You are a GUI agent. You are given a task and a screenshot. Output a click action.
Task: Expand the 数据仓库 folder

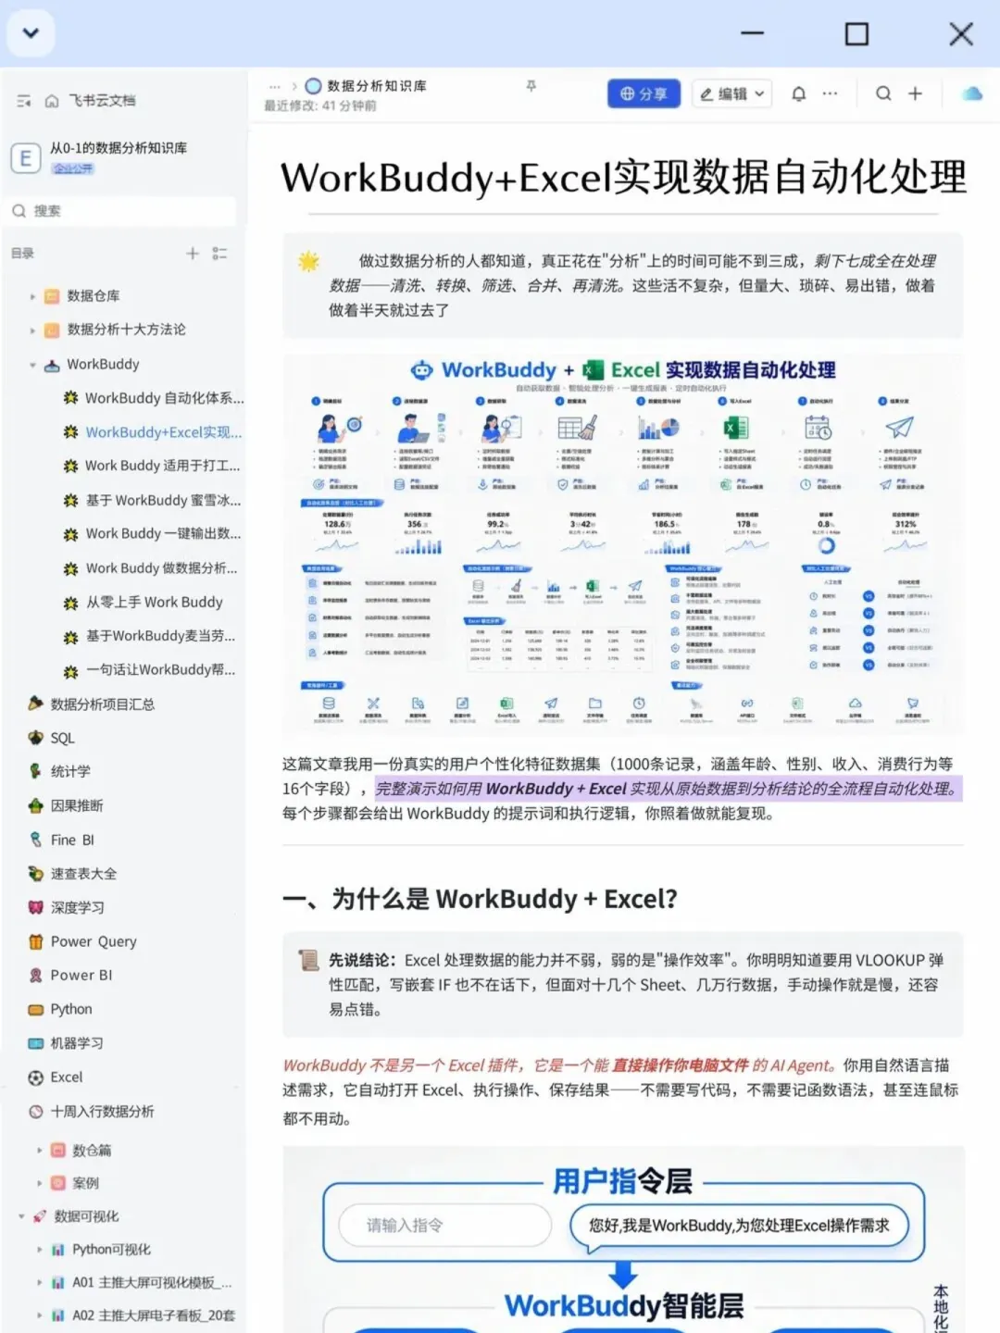pyautogui.click(x=32, y=297)
